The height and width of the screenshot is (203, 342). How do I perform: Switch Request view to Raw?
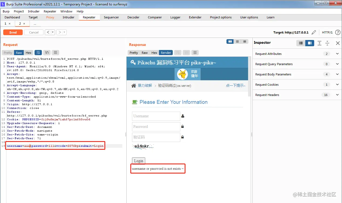coord(19,53)
